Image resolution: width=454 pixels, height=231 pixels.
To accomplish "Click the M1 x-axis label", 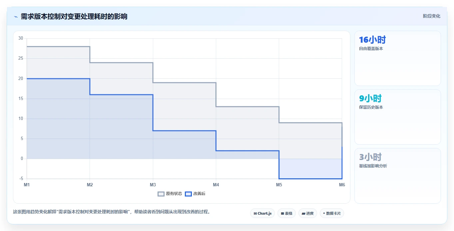I will [x=27, y=185].
